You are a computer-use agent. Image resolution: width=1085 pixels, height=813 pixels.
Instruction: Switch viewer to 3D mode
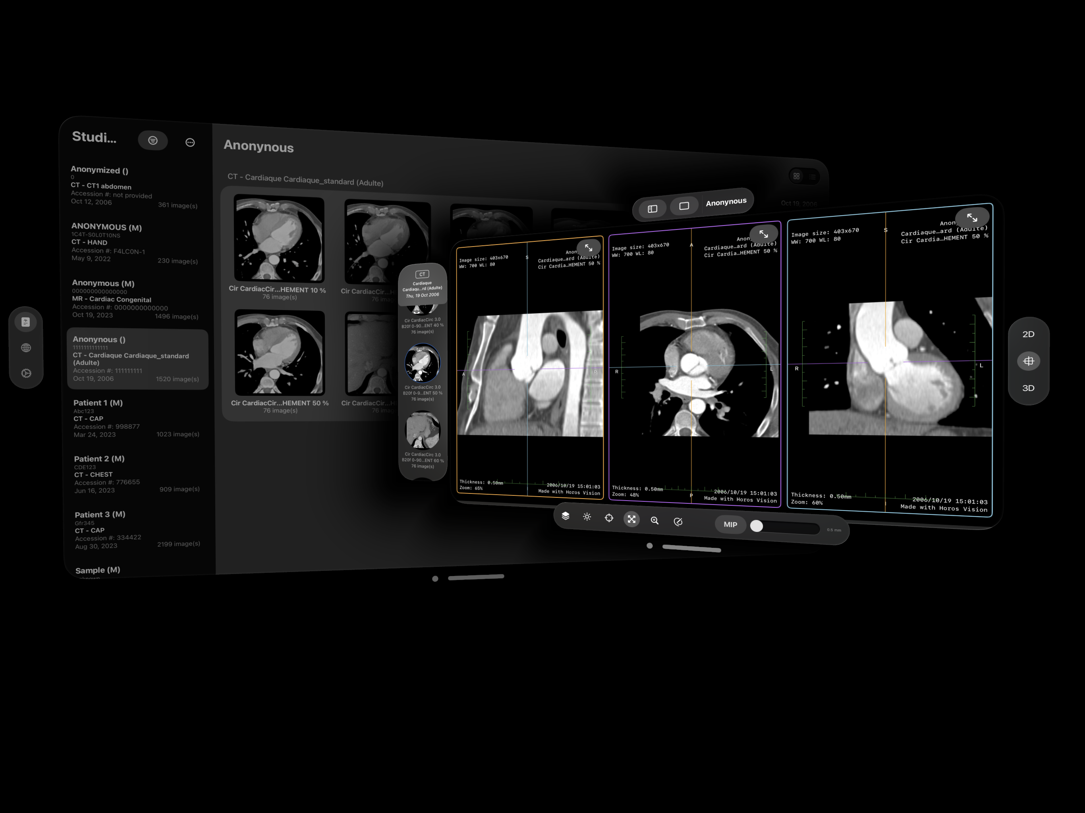tap(1028, 388)
